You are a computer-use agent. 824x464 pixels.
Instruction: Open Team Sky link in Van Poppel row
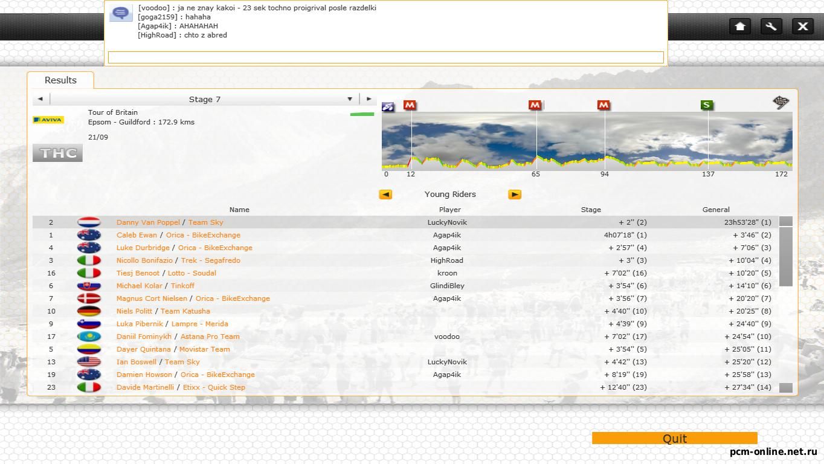point(206,222)
